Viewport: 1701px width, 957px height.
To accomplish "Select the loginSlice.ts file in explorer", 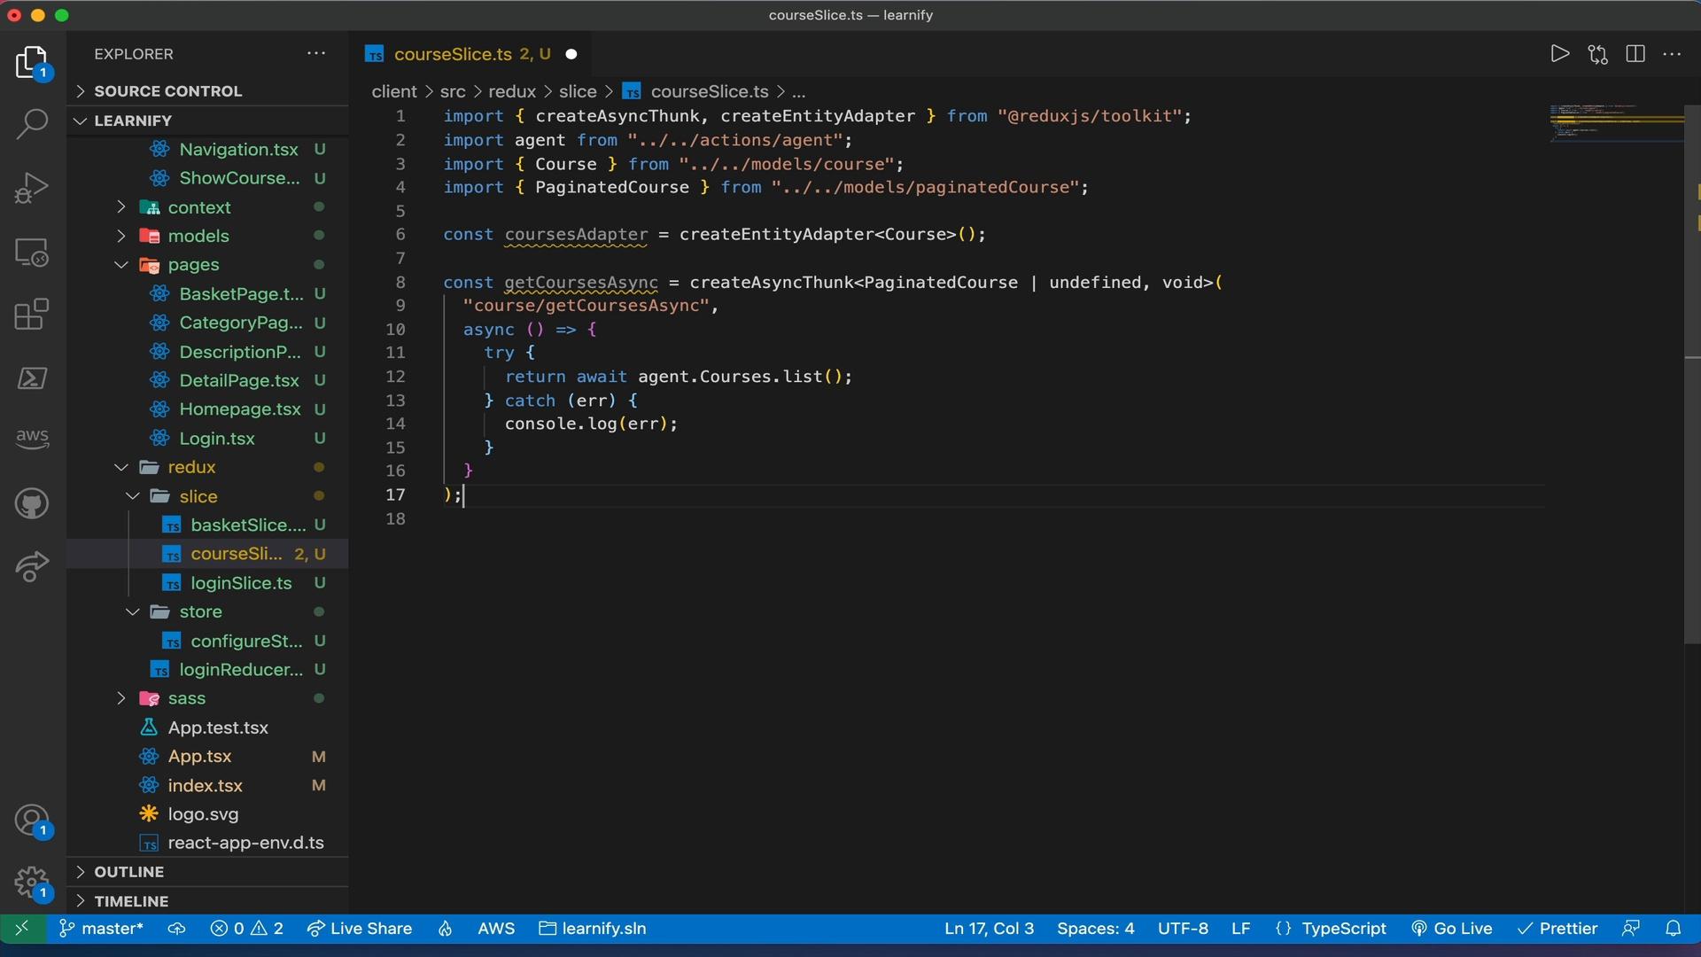I will coord(242,582).
